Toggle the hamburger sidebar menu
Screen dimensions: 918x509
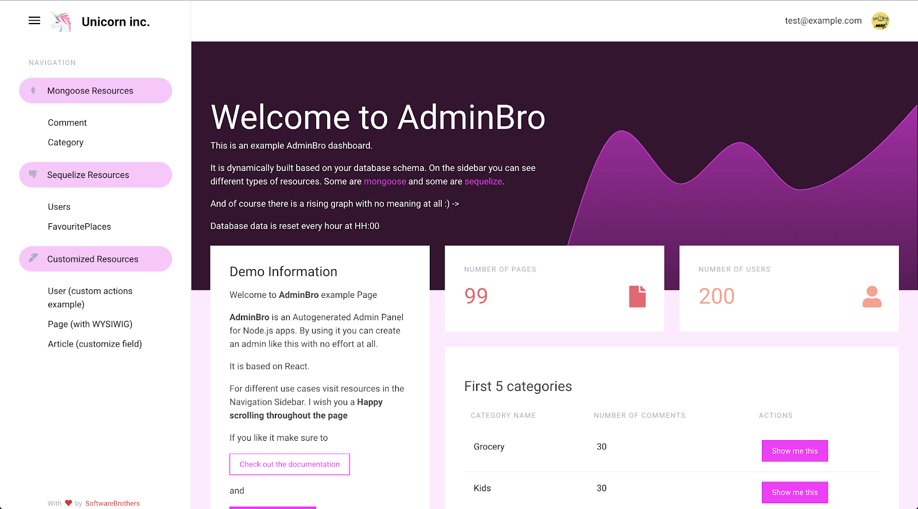(x=34, y=21)
